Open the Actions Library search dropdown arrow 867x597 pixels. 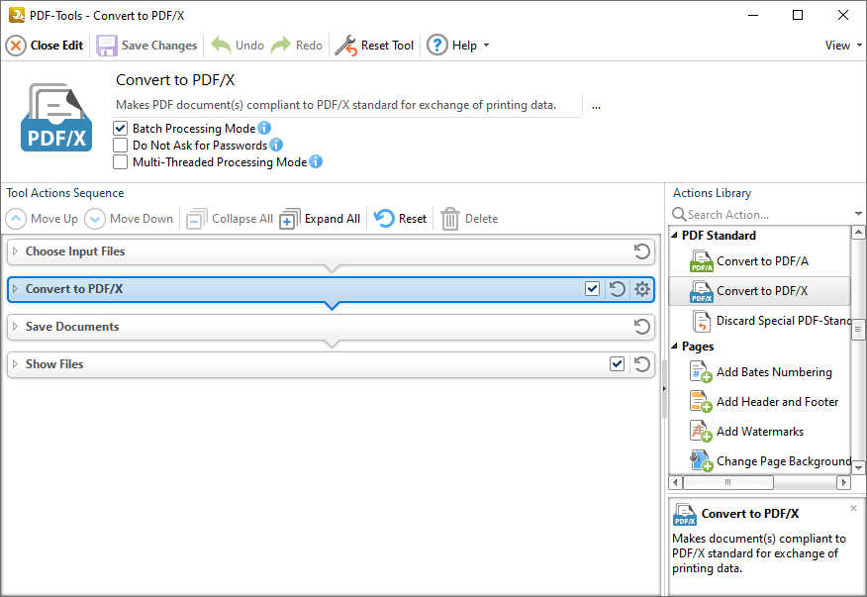[858, 214]
